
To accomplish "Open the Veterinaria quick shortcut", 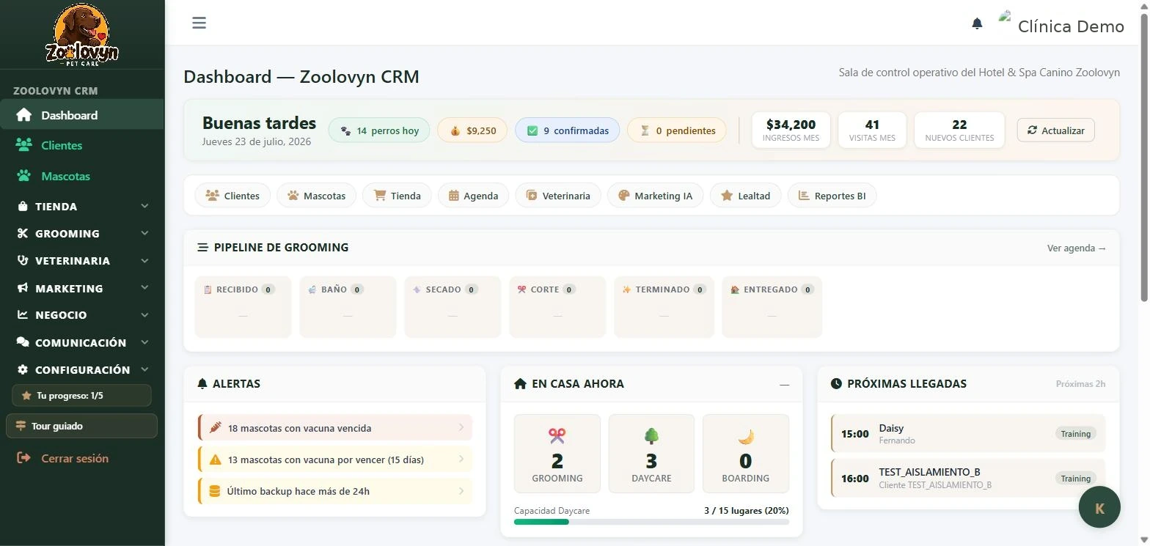I will [558, 196].
